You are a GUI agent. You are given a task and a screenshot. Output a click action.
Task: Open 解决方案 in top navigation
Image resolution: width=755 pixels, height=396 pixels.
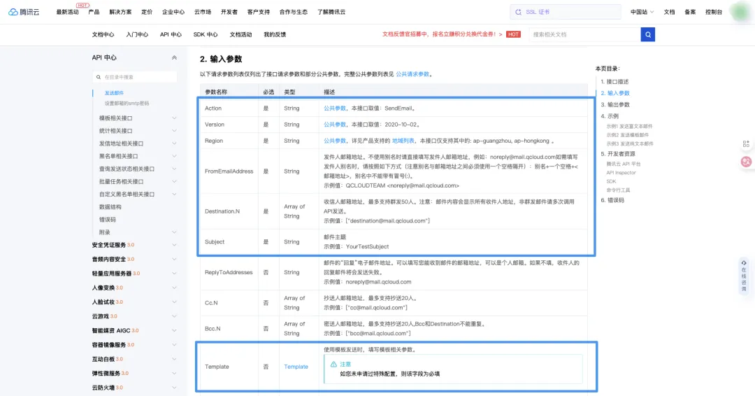click(x=120, y=12)
